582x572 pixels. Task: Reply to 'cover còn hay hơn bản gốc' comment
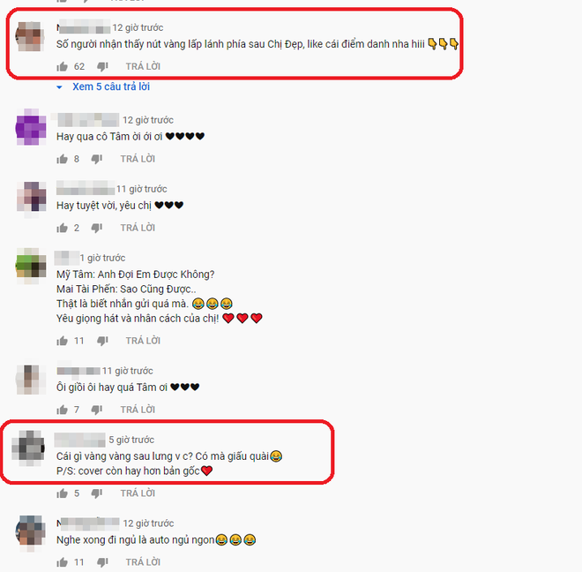[138, 493]
